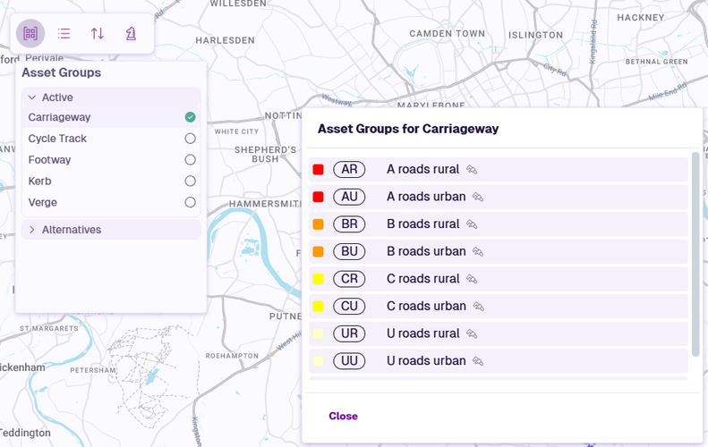Click the CR code badge
The height and width of the screenshot is (447, 708).
(349, 279)
